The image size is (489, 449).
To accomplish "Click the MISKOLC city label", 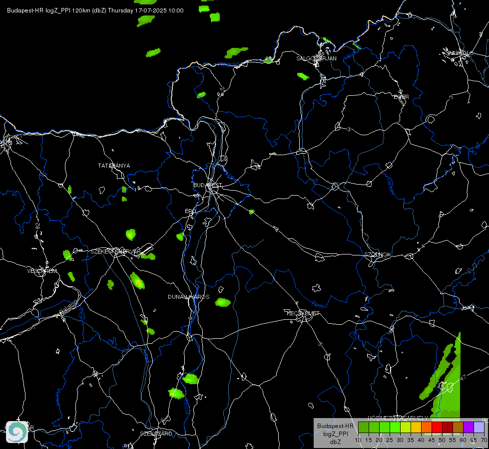I will [x=460, y=53].
